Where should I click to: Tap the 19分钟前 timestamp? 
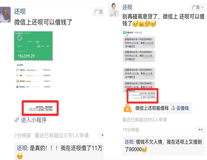131,130
